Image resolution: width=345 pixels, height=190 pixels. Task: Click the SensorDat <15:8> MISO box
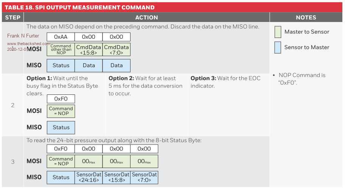coord(117,177)
